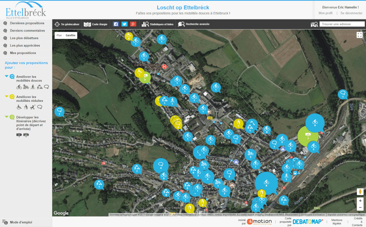Switch map to Plan view
The image size is (366, 227).
click(59, 35)
